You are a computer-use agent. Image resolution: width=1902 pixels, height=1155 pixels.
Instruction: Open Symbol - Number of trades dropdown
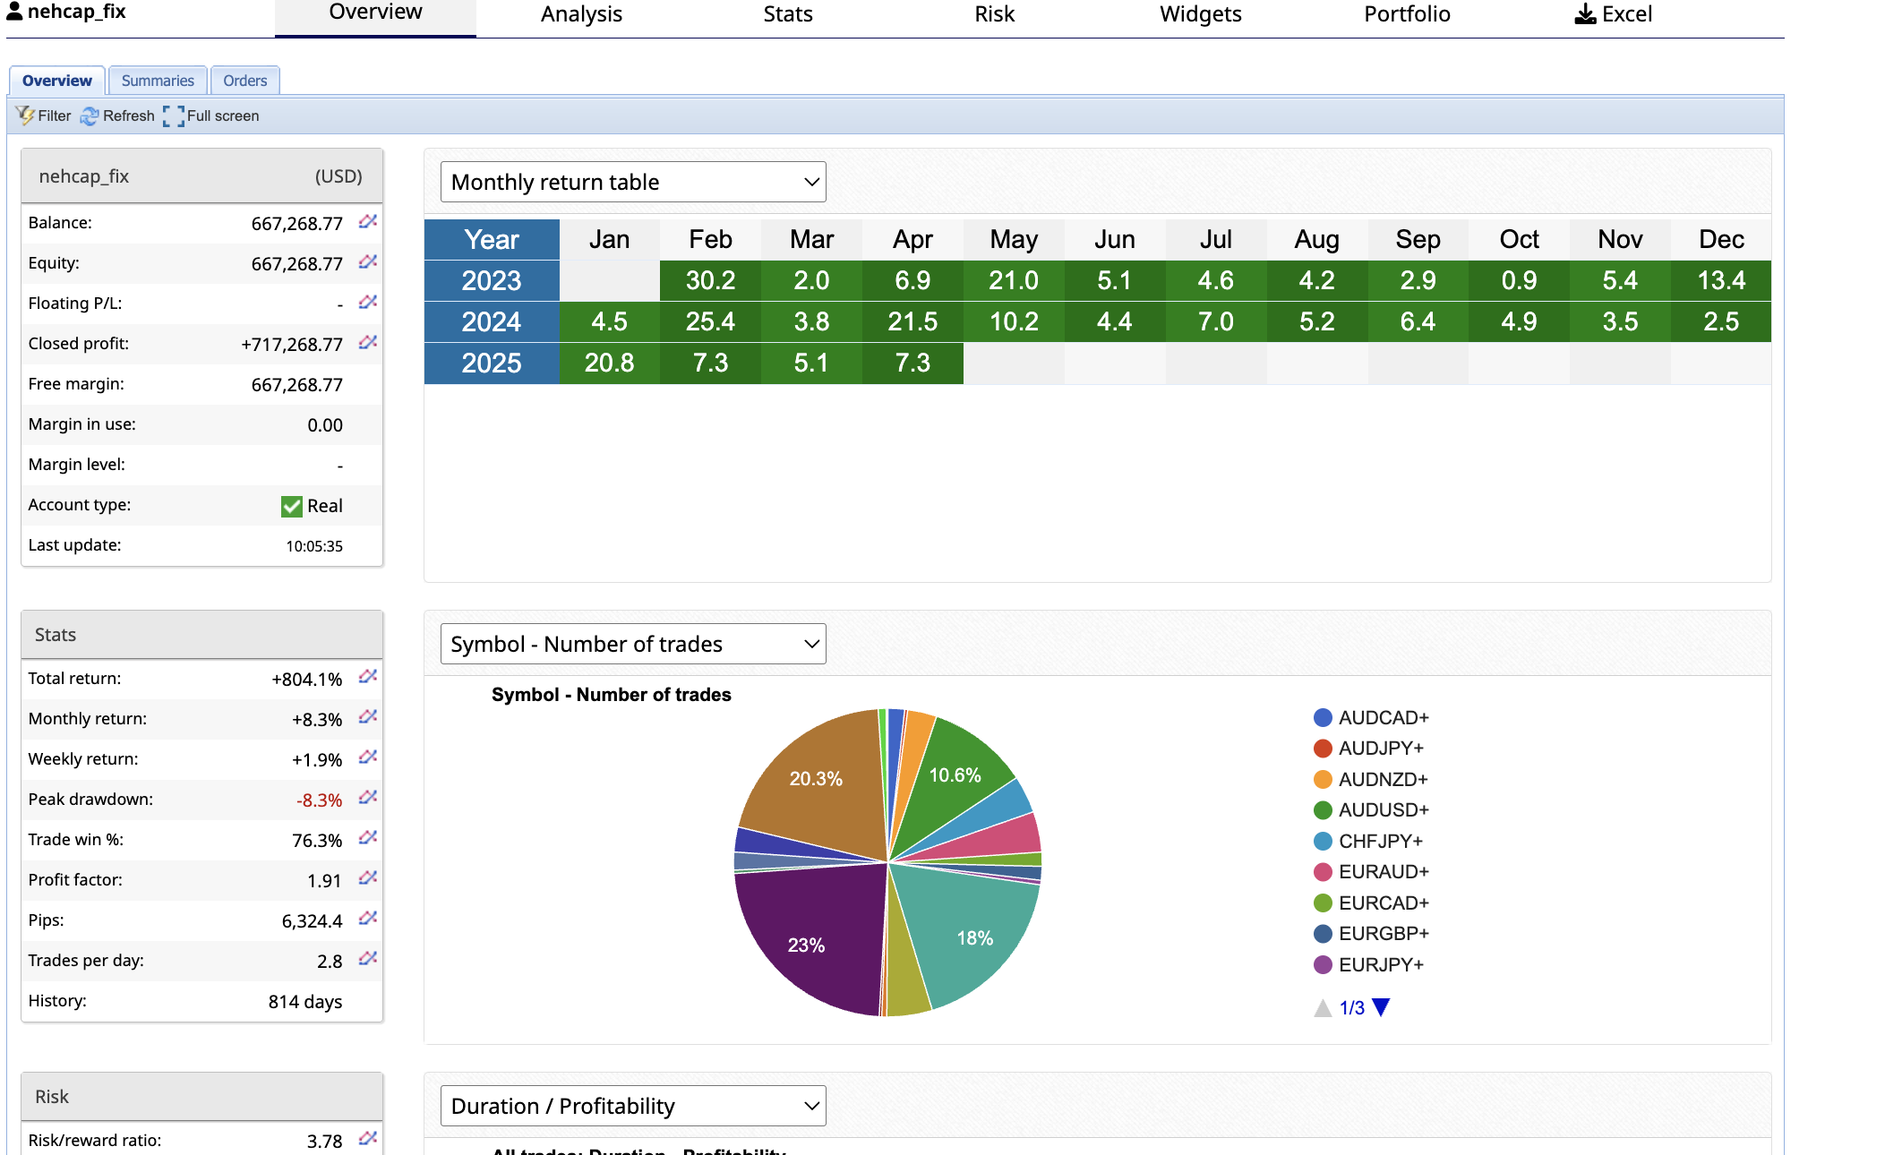[x=633, y=644]
